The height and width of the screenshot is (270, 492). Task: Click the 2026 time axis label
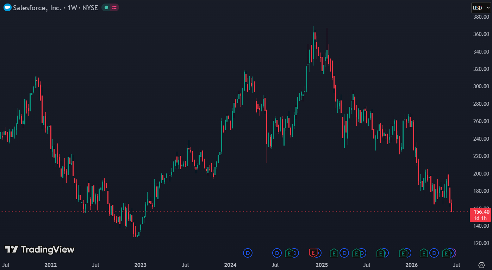412,265
